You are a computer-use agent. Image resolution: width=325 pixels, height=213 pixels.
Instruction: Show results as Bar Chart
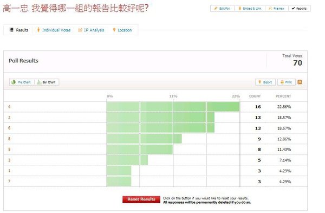click(46, 82)
